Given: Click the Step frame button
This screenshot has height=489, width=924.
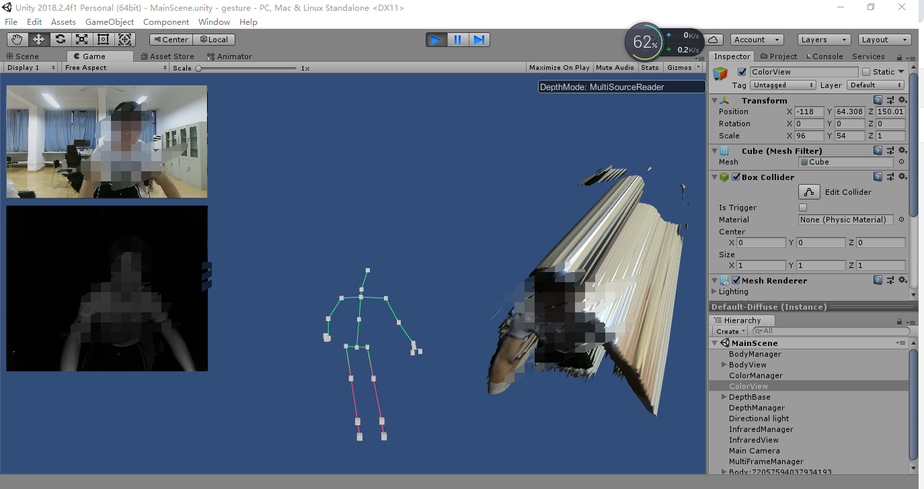Looking at the screenshot, I should point(479,39).
